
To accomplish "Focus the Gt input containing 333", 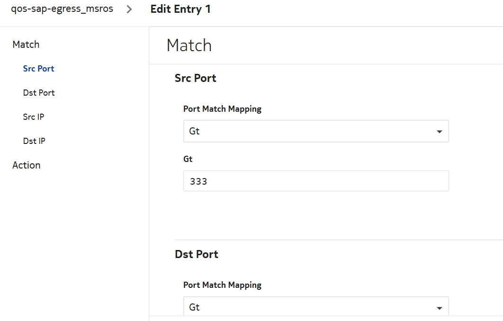I will click(x=315, y=181).
